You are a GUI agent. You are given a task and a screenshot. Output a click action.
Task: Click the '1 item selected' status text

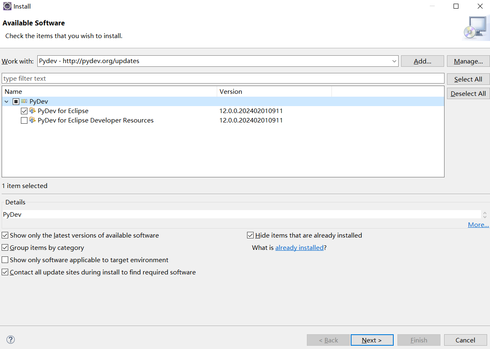(x=25, y=186)
